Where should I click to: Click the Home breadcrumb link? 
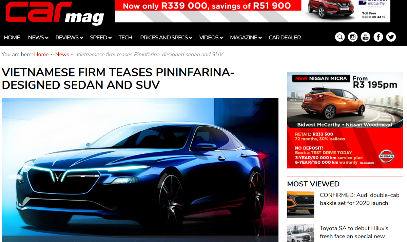click(41, 55)
